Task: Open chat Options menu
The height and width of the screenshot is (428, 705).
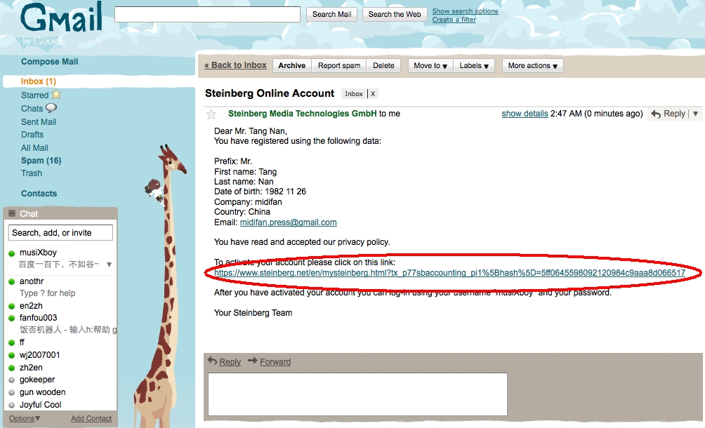Action: 25,418
